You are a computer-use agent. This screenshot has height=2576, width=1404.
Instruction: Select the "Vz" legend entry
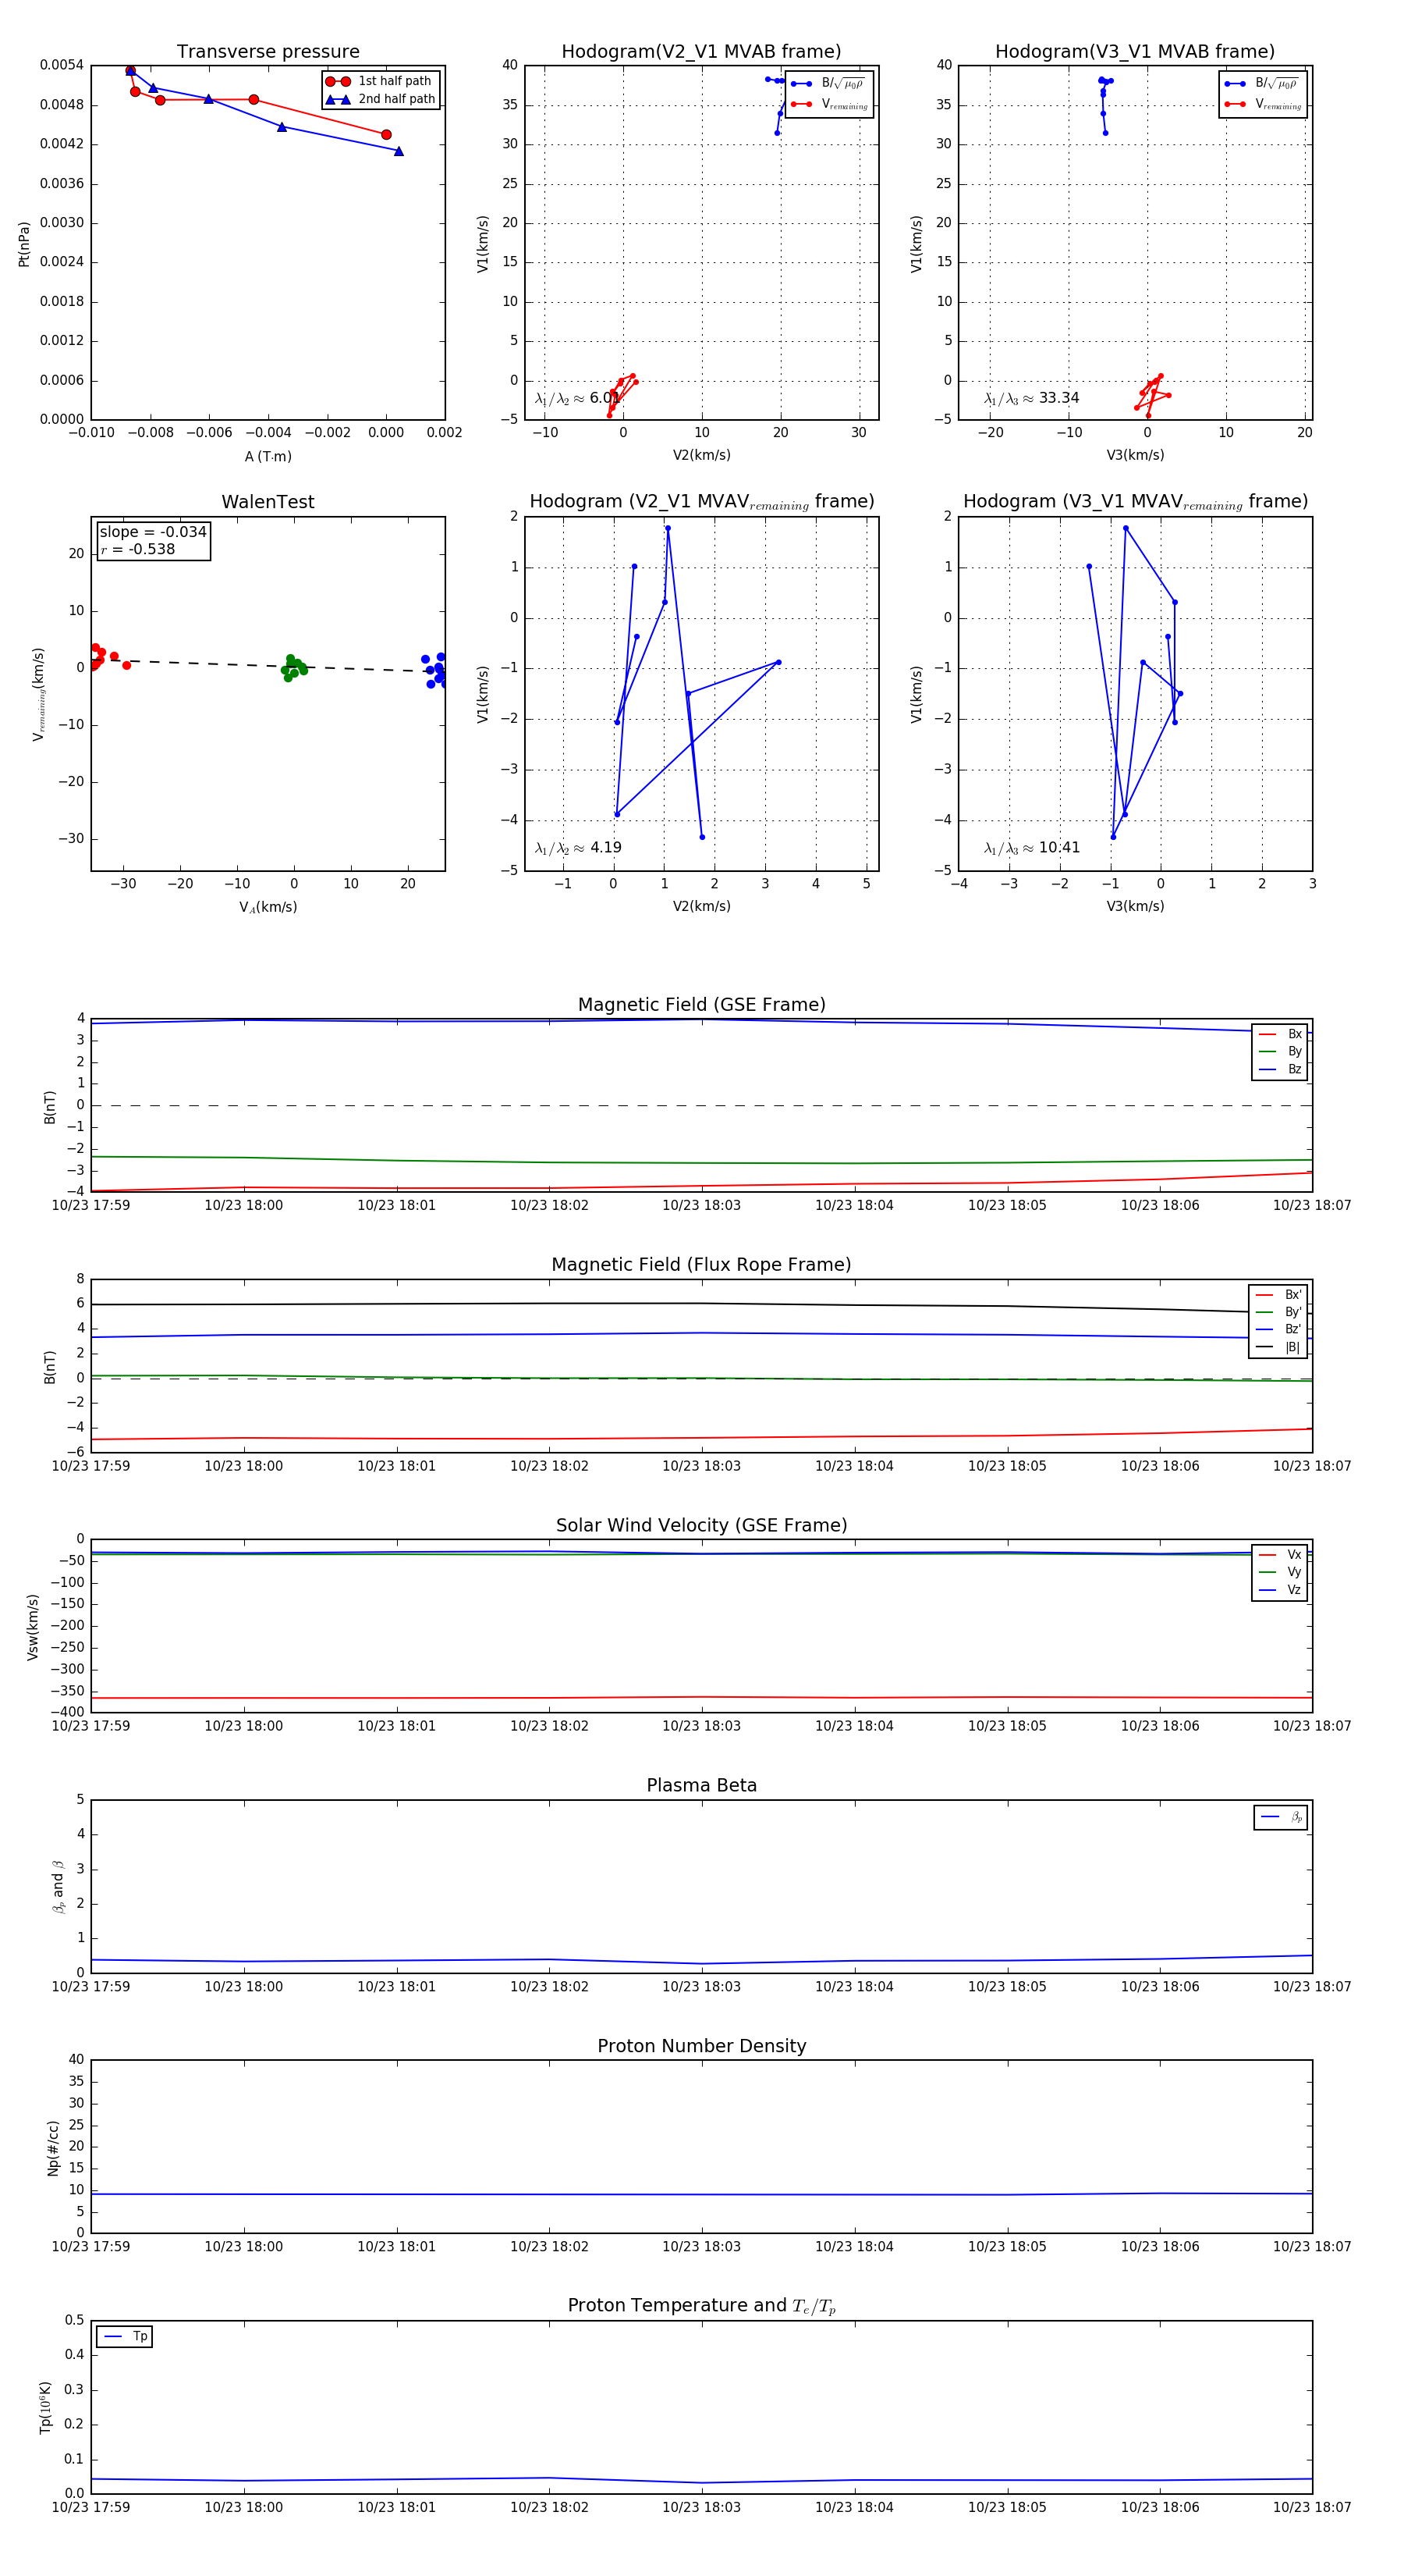[1280, 1589]
